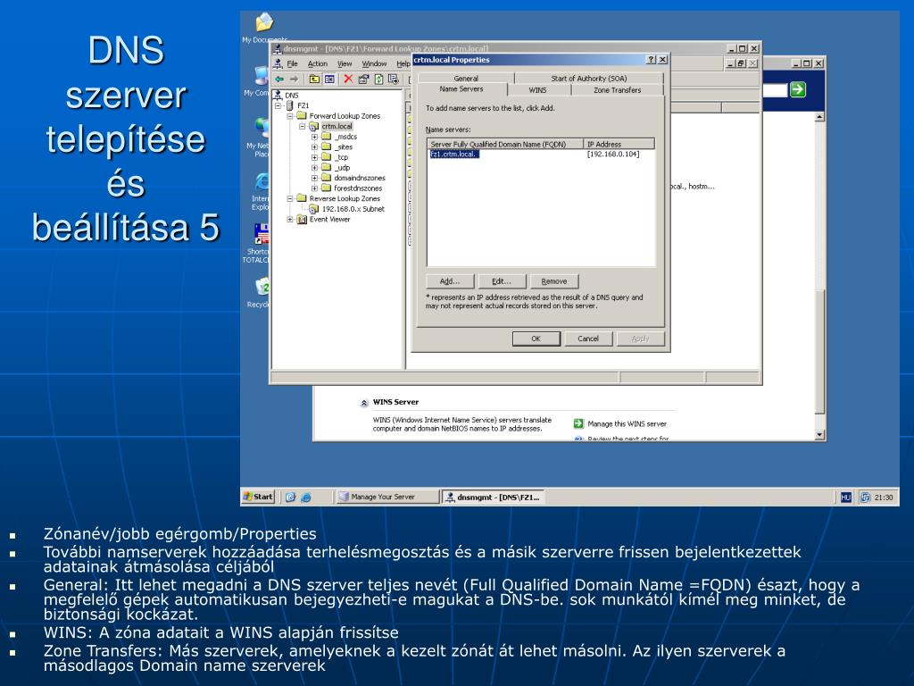Expand the _msdcs folder

point(314,137)
